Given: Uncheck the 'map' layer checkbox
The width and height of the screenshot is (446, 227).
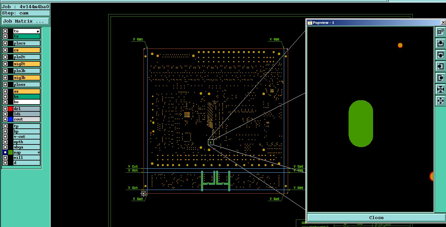Looking at the screenshot, I should (x=5, y=152).
